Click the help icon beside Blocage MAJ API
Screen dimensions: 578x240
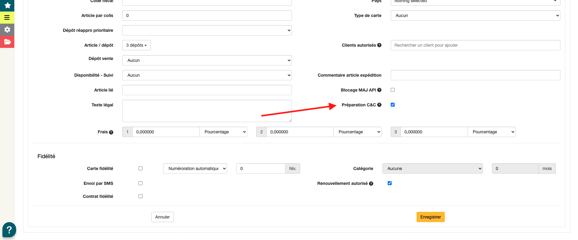tap(379, 90)
